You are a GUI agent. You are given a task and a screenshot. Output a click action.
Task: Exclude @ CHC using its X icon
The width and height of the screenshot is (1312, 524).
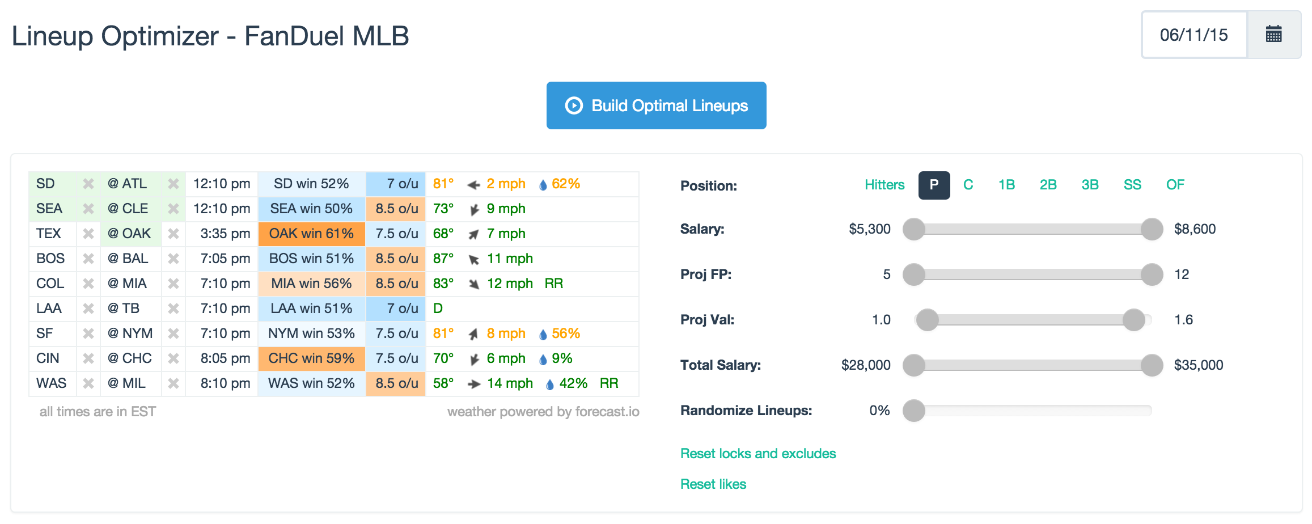click(173, 358)
